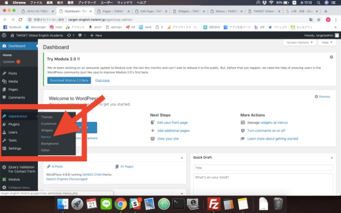
Task: Expand the Screen Options dropdown
Action: [x=298, y=43]
